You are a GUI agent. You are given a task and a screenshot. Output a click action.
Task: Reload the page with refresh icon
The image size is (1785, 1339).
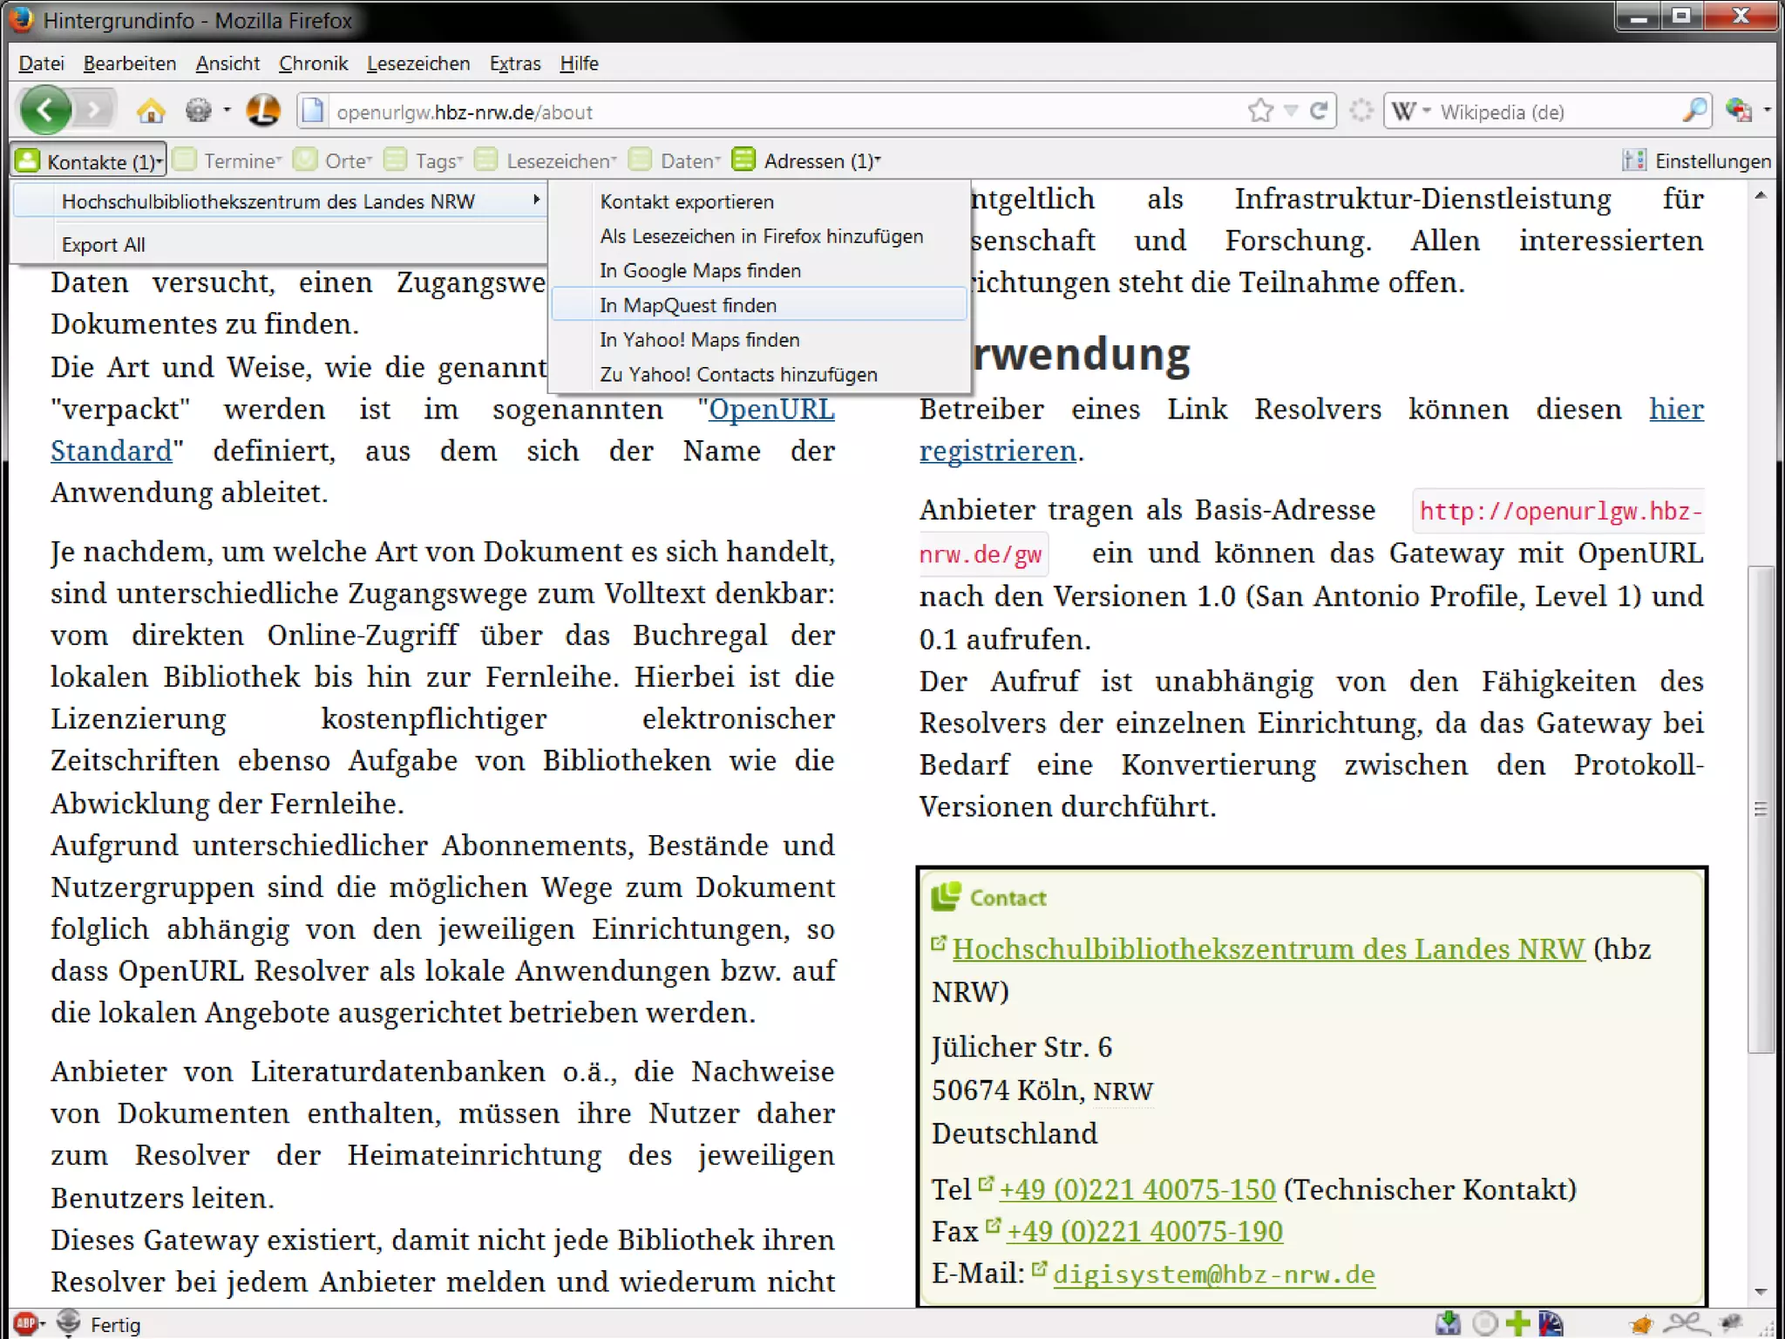pos(1320,111)
